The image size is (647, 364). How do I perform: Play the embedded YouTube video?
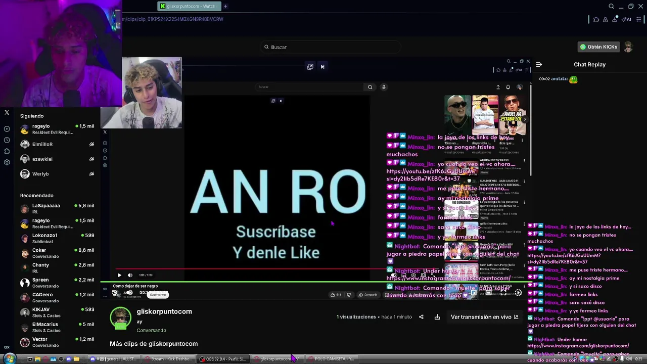[119, 275]
